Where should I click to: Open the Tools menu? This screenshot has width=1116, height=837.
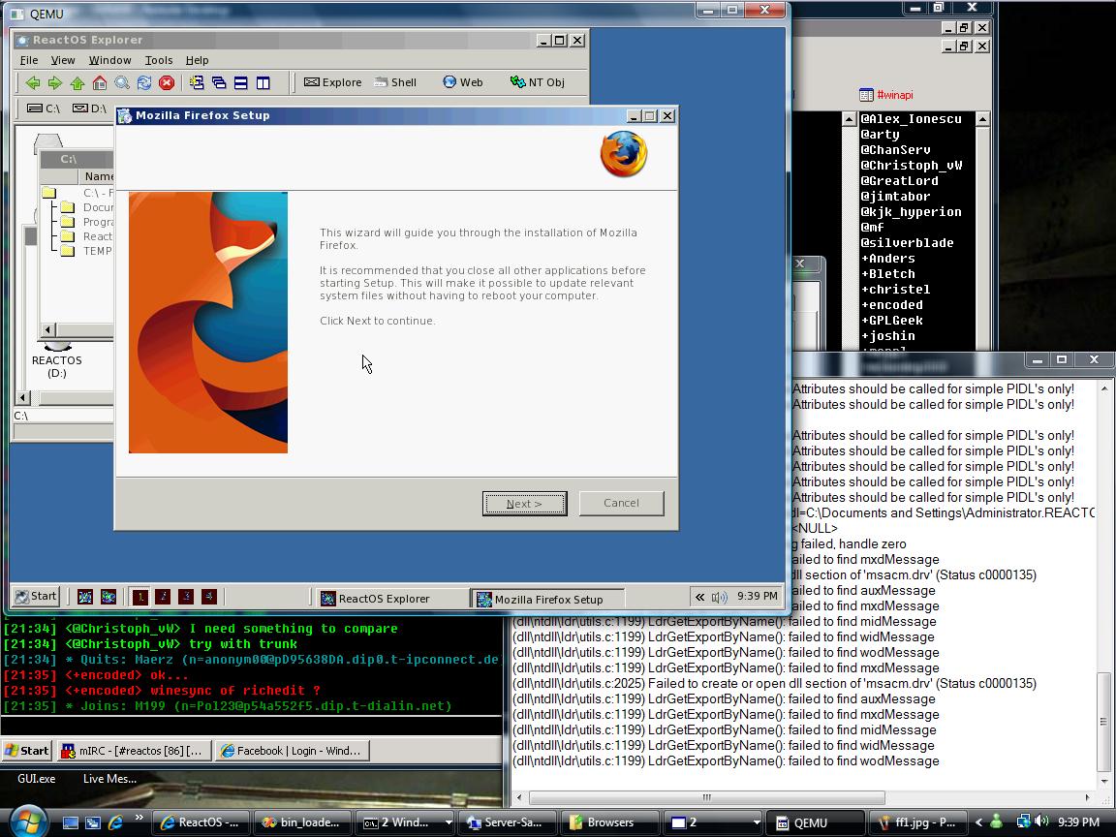click(159, 60)
